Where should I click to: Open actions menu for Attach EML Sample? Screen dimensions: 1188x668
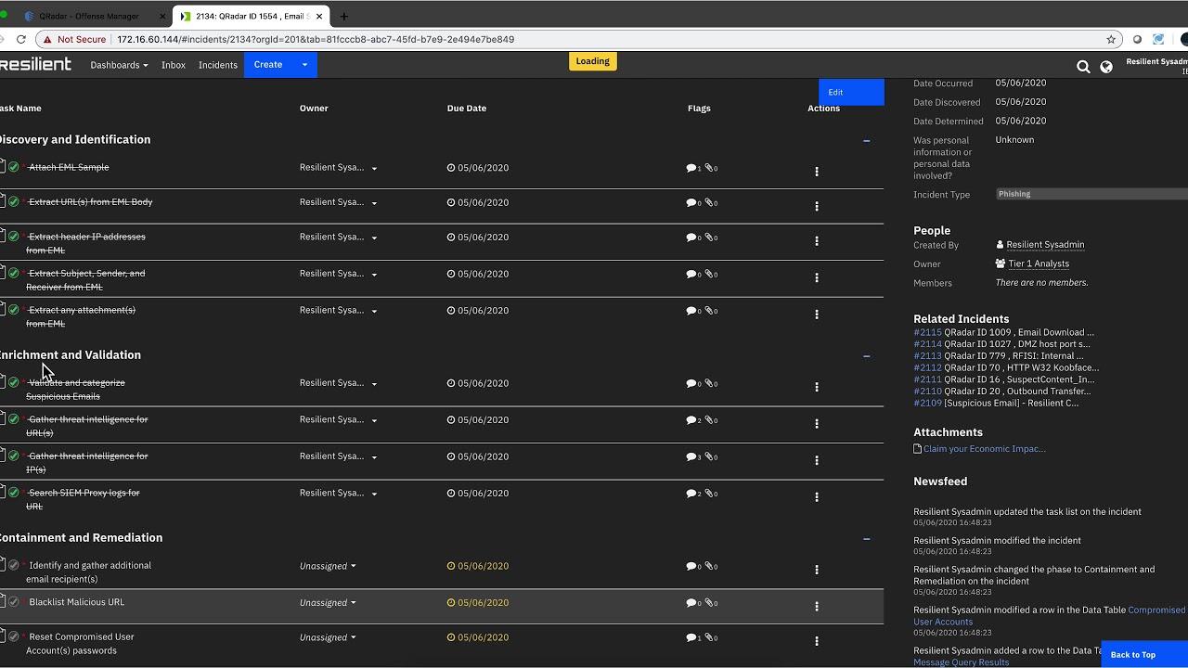817,172
